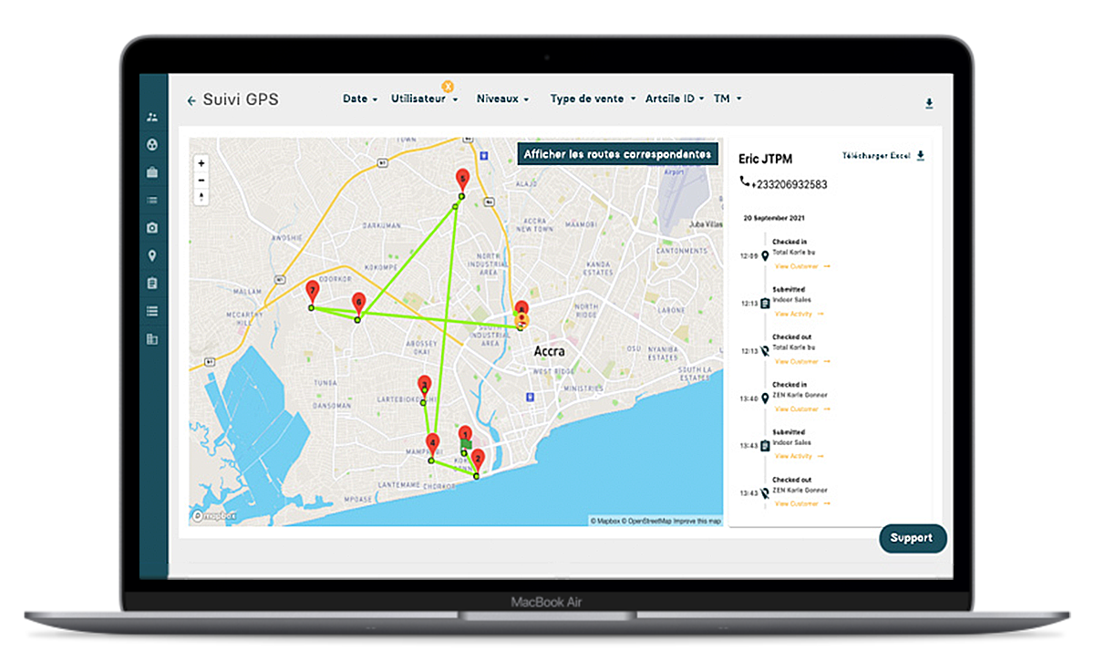This screenshot has width=1094, height=652.
Task: Open the camera icon in the sidebar
Action: pyautogui.click(x=152, y=227)
